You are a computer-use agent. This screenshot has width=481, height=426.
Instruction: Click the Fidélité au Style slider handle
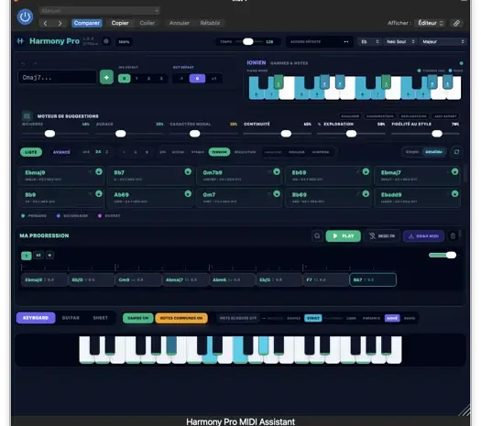pos(437,134)
